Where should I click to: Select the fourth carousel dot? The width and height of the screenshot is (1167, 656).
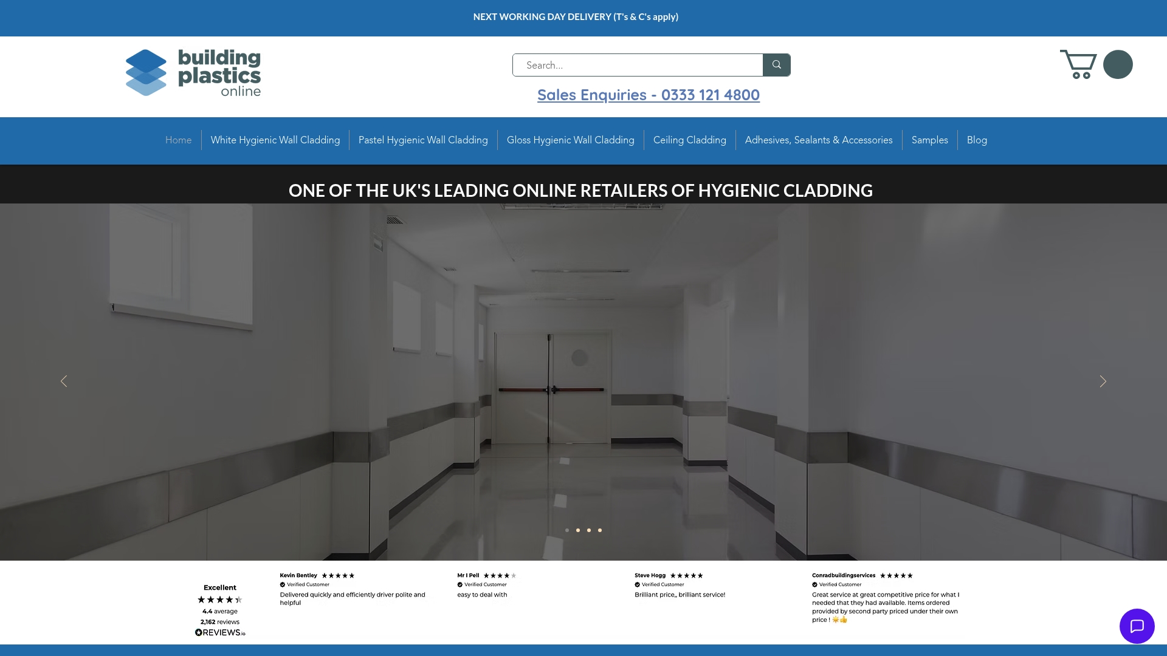[x=600, y=530]
